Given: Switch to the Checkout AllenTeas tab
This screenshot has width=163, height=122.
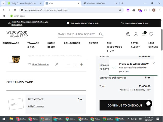Looking at the screenshot, I should click(100, 3).
